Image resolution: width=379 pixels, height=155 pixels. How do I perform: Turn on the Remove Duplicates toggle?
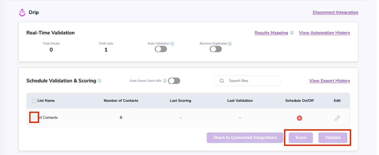(216, 49)
